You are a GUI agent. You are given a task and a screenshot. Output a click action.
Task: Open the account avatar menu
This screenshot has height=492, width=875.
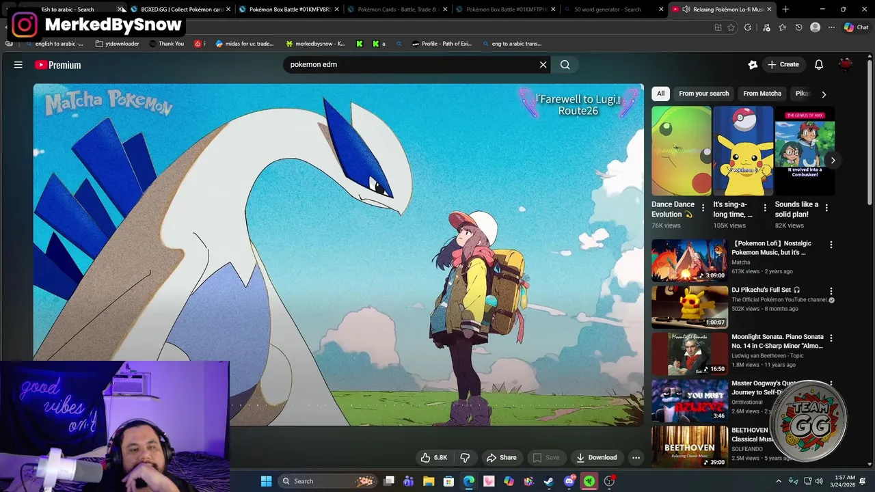tap(846, 65)
